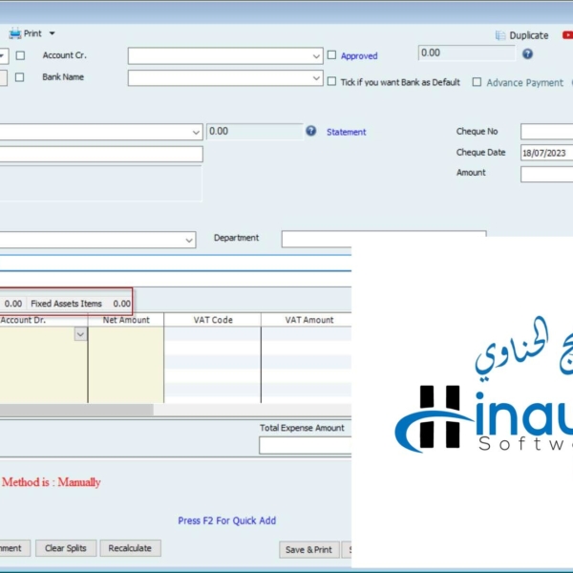Expand the Account Dr. cell dropdown
This screenshot has height=573, width=573.
(x=80, y=334)
